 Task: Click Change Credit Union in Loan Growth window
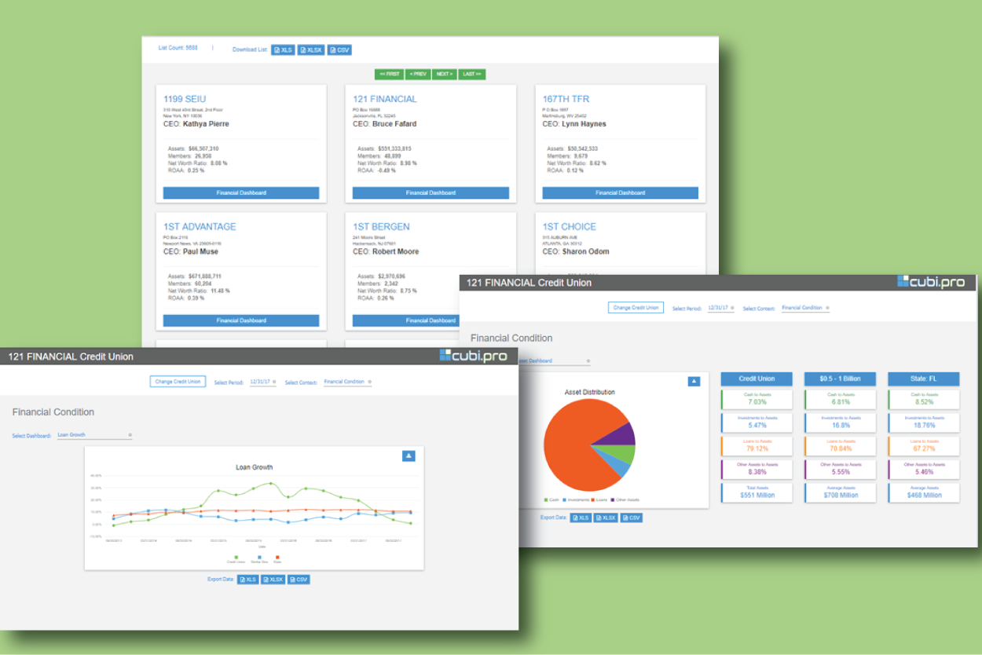point(178,382)
